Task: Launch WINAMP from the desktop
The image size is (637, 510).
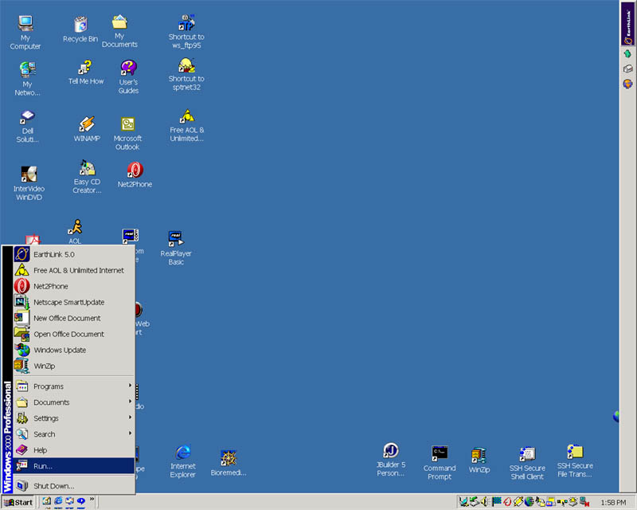Action: click(x=87, y=129)
